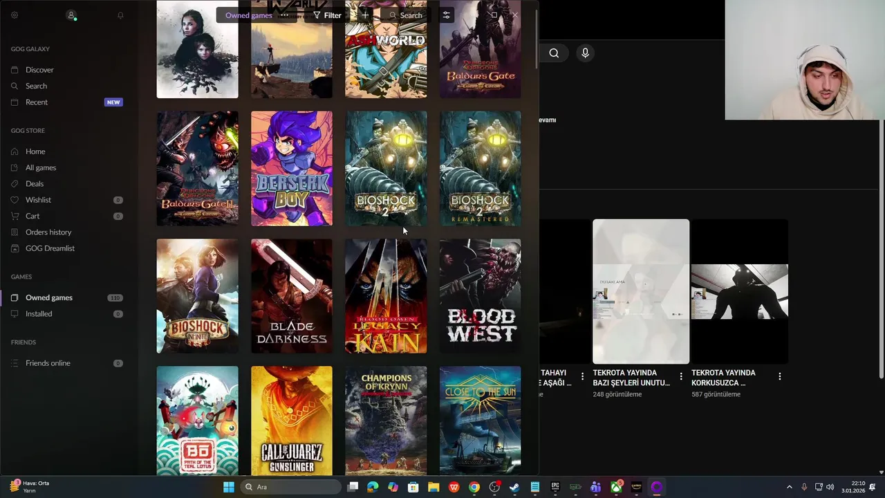Open the three-dot menu beside Owned games
885x498 pixels.
tap(284, 15)
